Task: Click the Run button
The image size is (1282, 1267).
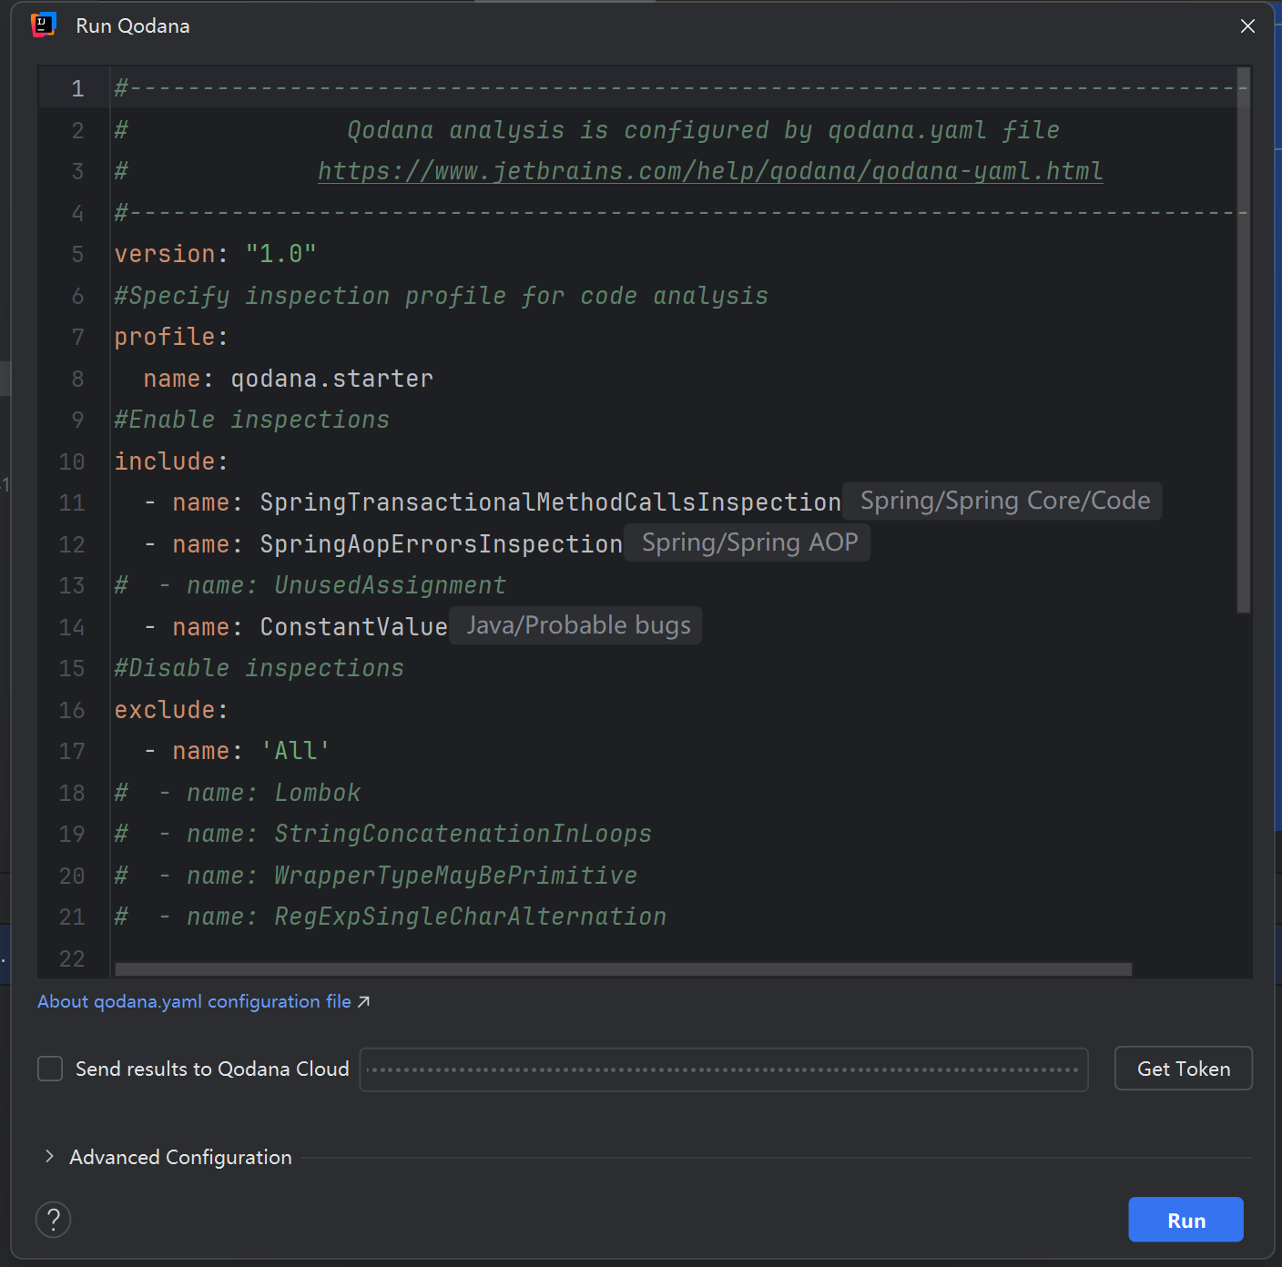Action: coord(1185,1220)
